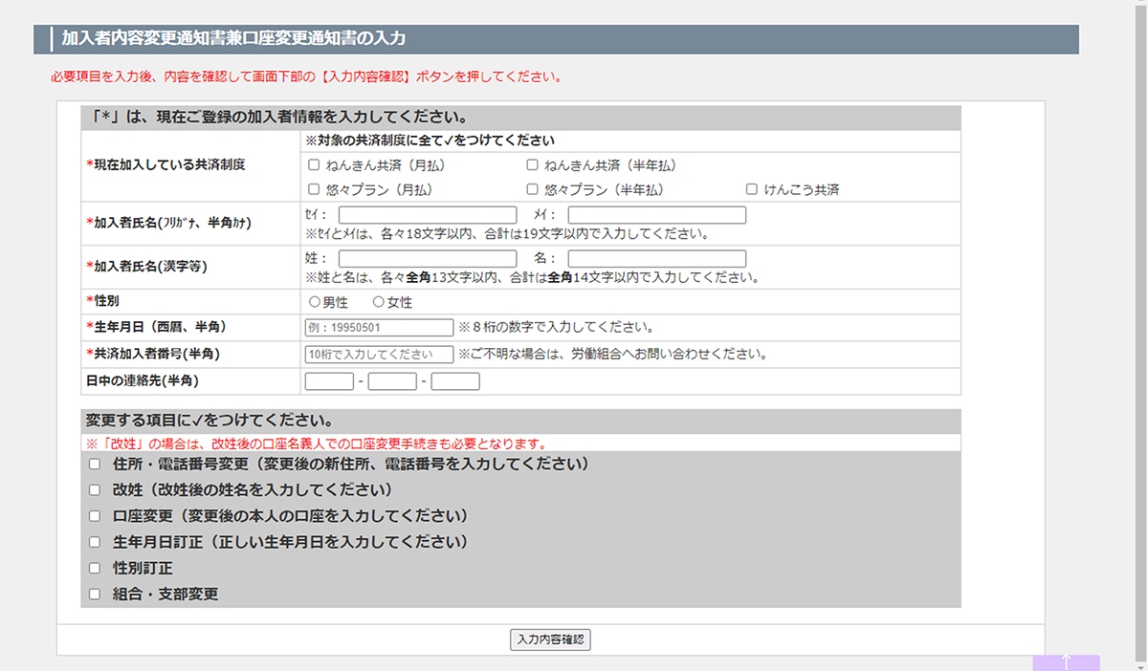Enable the けんこう共済 checkbox
The width and height of the screenshot is (1148, 671).
click(752, 189)
